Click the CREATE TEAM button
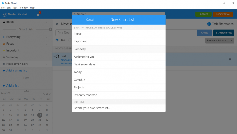Screen dimensions: 237x134 (223, 14)
